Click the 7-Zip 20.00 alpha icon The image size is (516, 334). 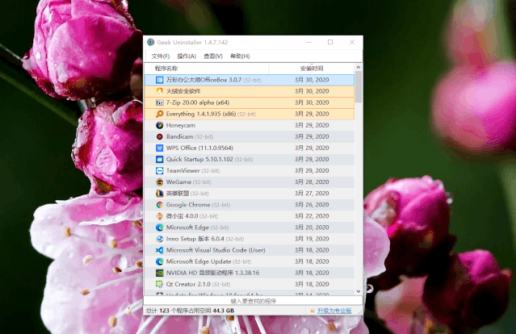pos(160,102)
